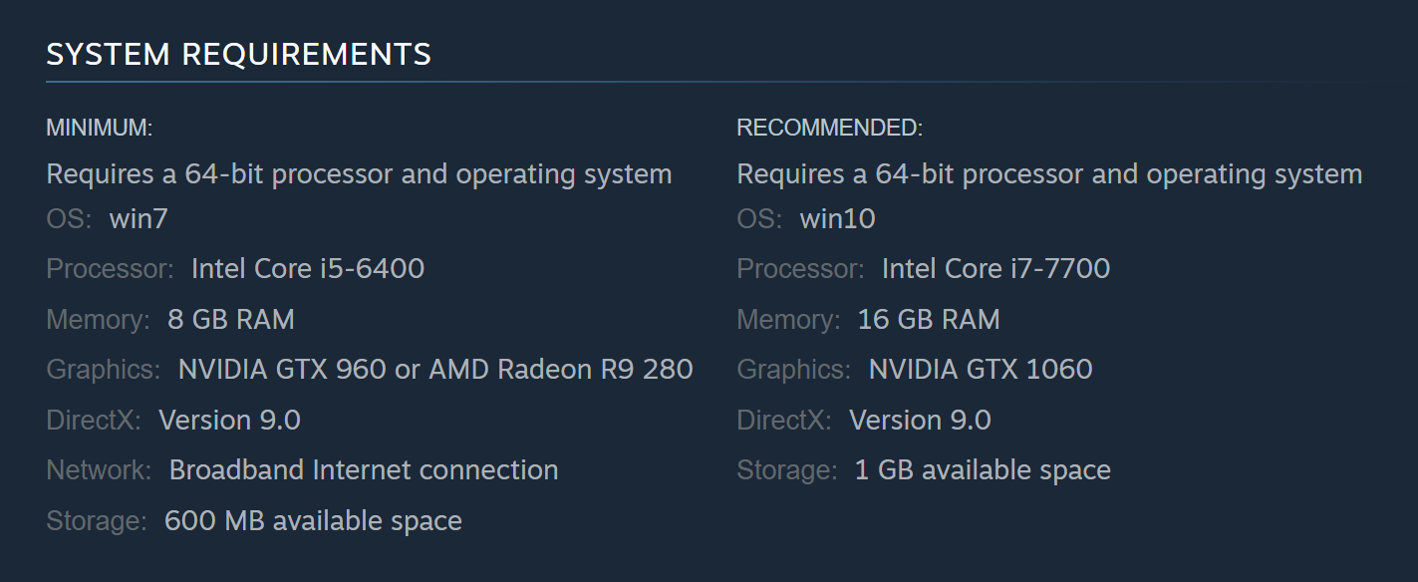
Task: Click the Intel Core i5-6400 processor text
Action: click(308, 269)
